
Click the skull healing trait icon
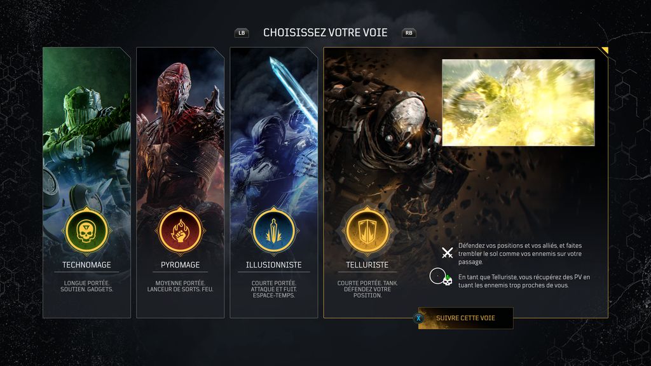441,277
